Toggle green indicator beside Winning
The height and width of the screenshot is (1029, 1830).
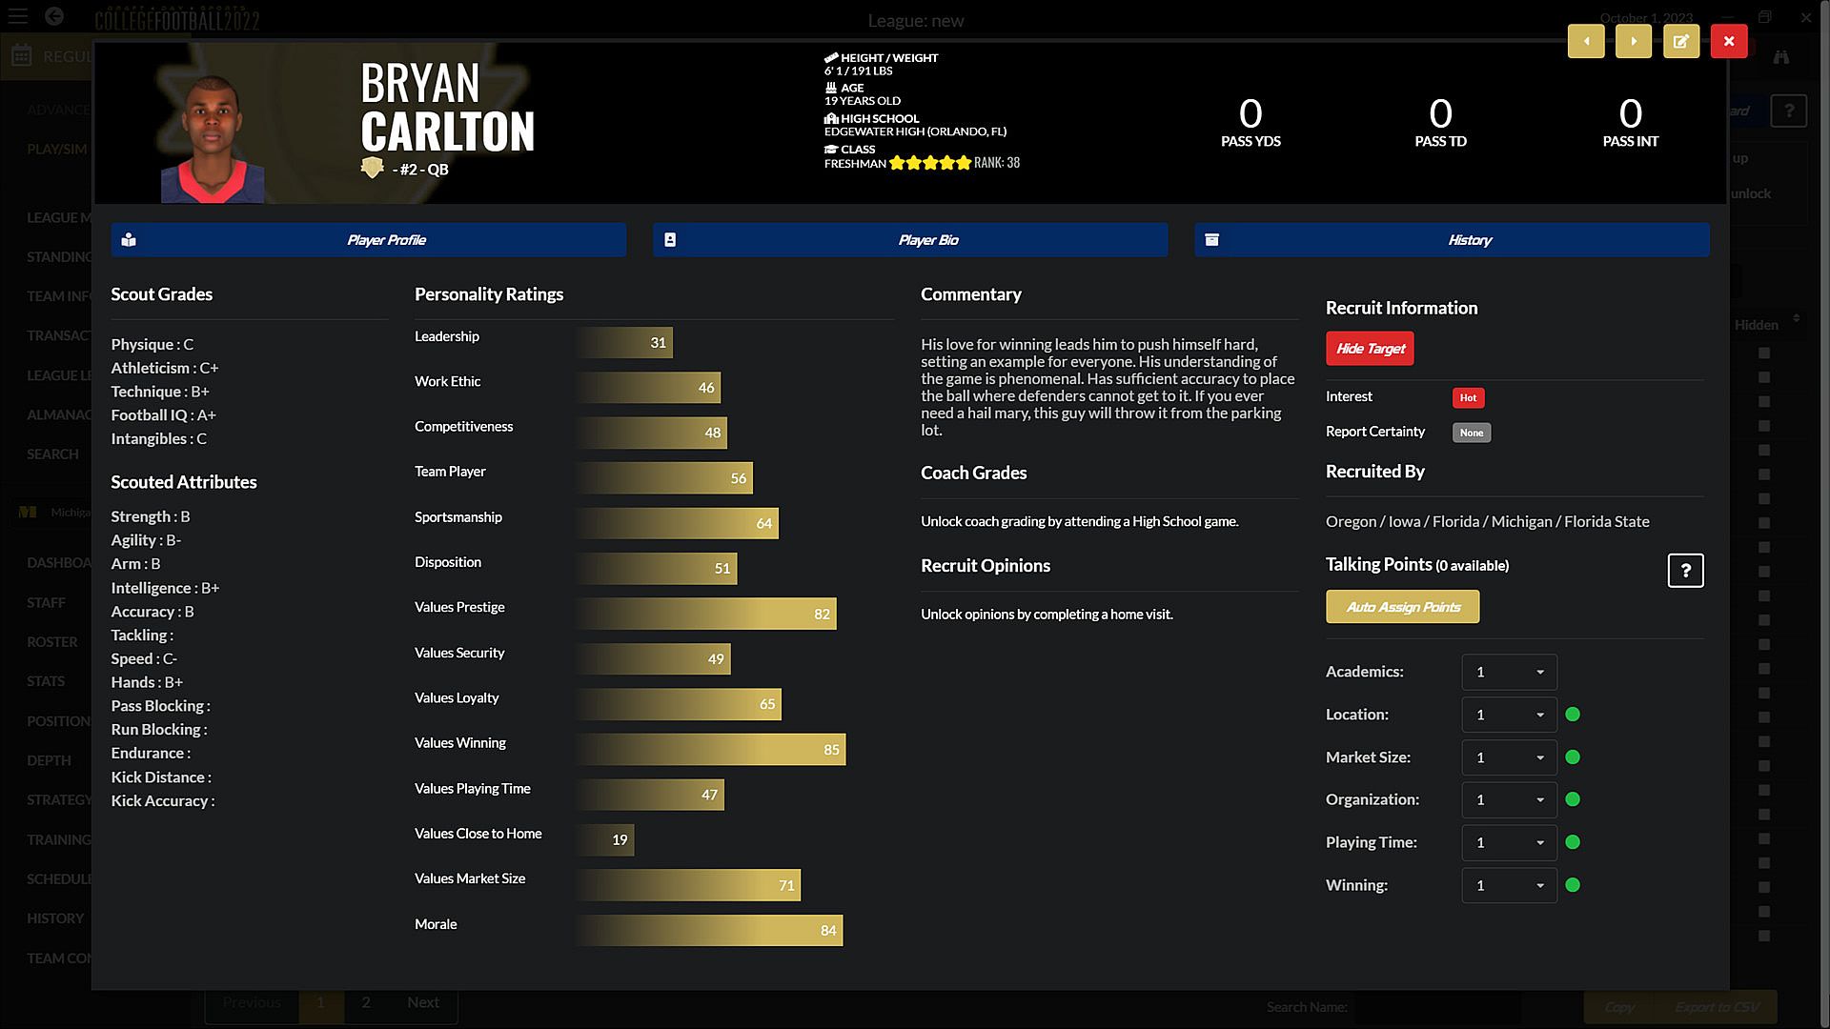coord(1573,885)
